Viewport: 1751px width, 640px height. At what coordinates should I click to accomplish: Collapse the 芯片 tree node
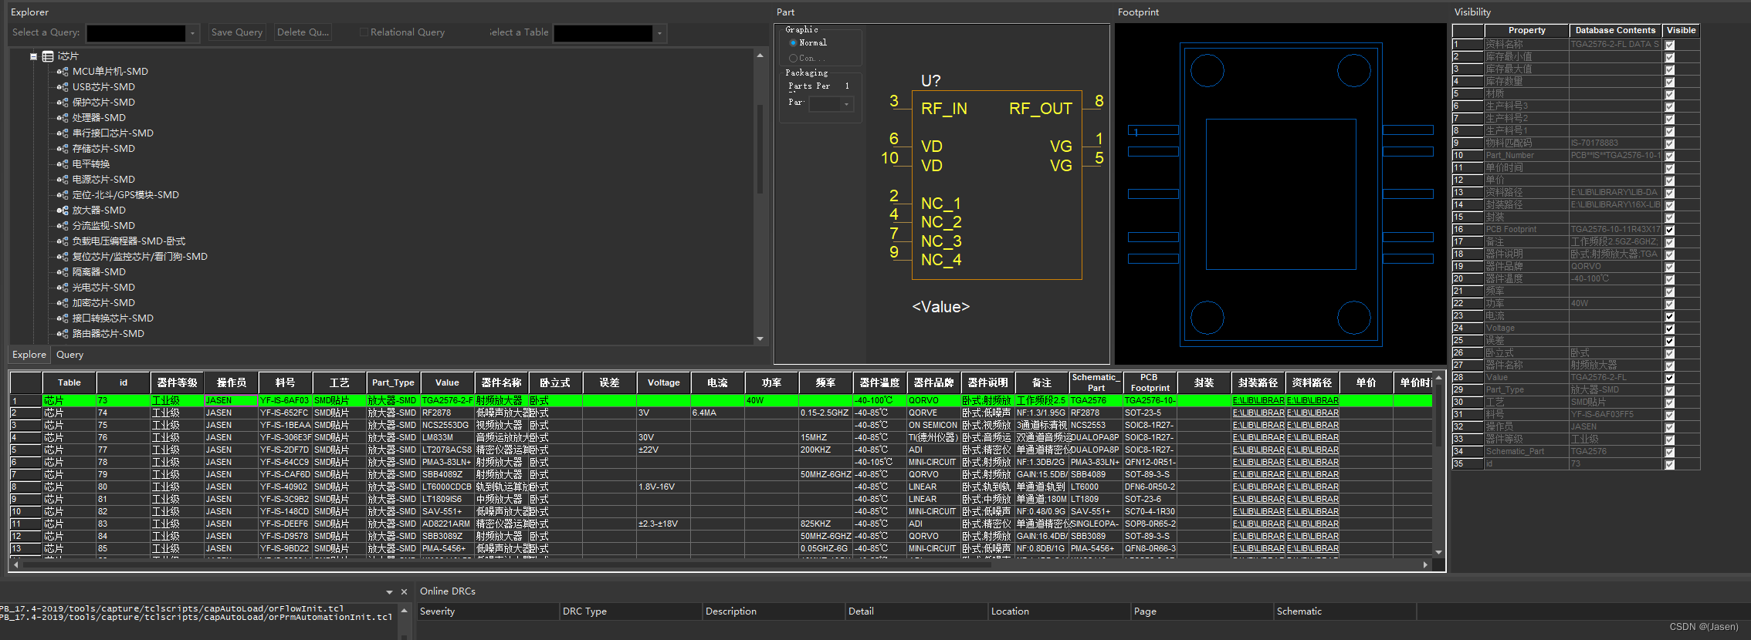[33, 56]
